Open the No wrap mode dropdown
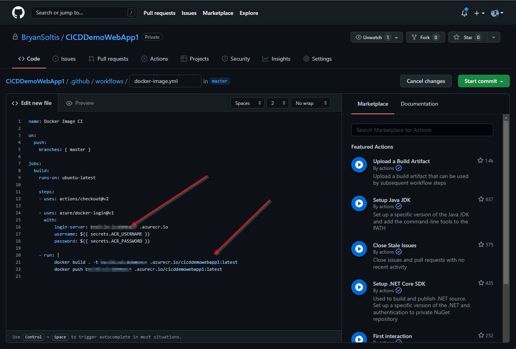This screenshot has width=516, height=349. click(x=310, y=103)
